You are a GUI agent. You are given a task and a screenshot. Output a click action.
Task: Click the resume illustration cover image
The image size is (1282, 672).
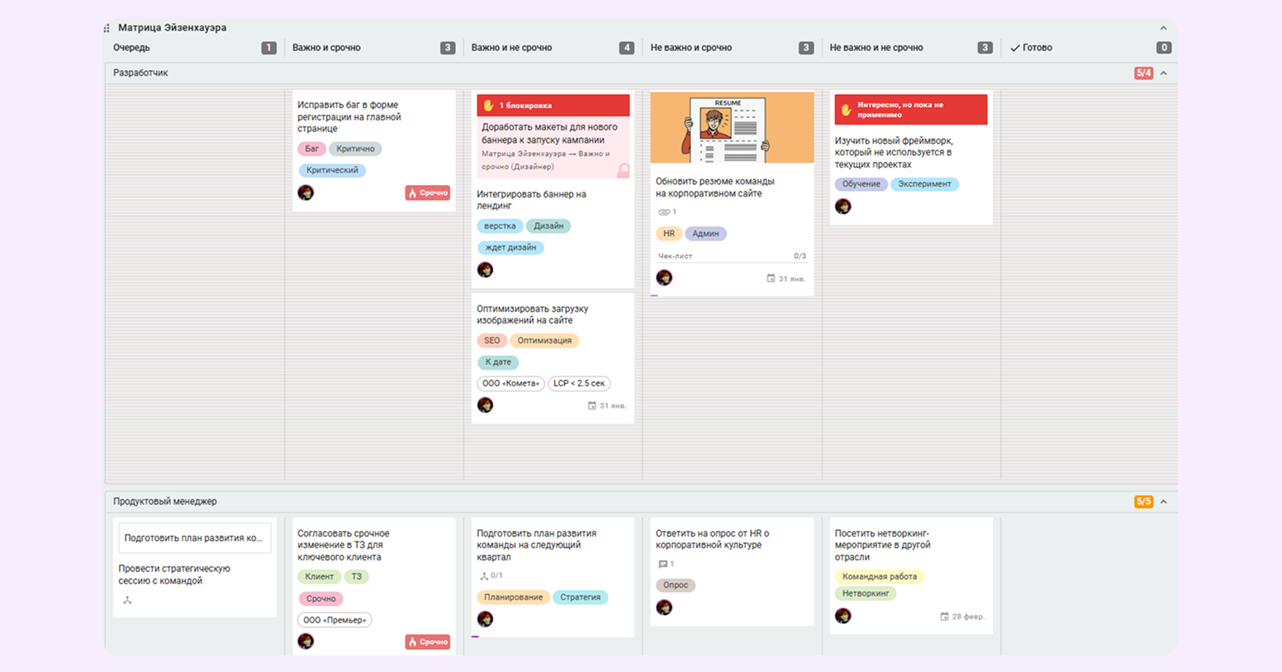731,127
